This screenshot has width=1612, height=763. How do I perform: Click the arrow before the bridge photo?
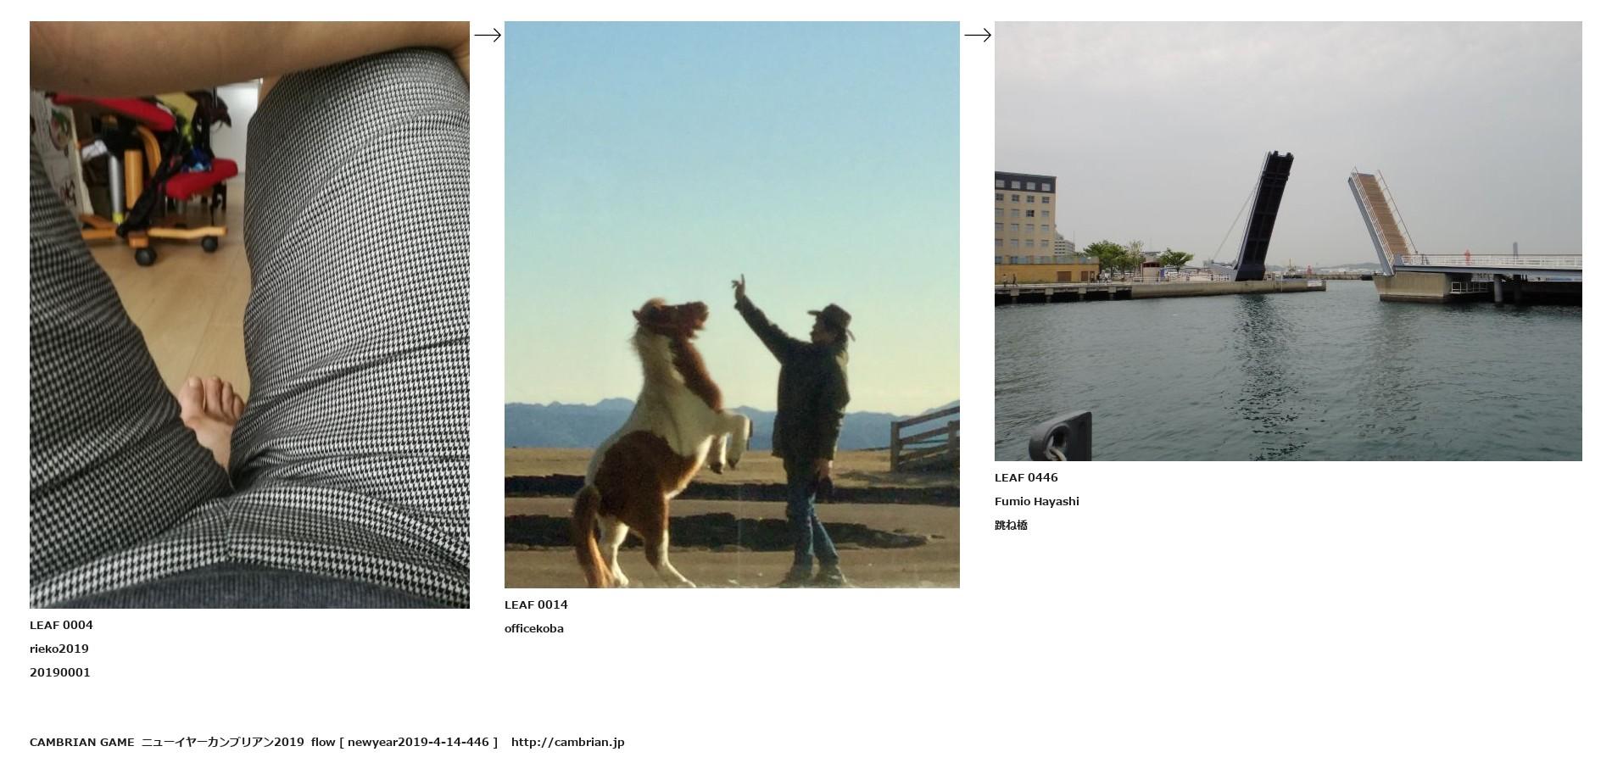[x=977, y=35]
